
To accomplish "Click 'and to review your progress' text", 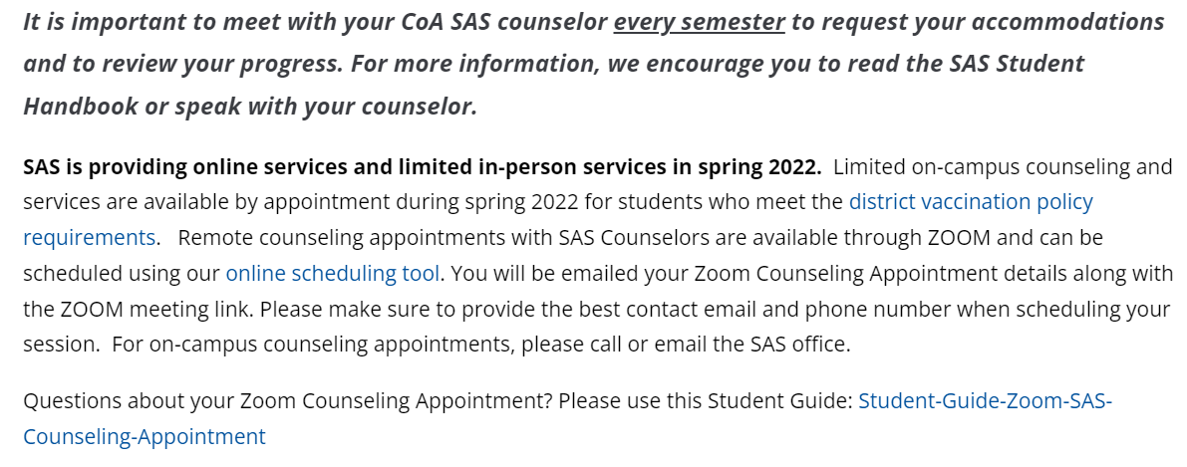I will coord(181,64).
